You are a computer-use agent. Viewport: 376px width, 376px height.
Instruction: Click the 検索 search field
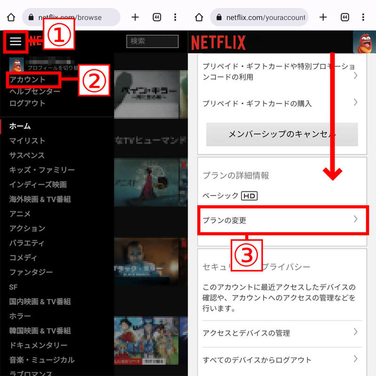[x=152, y=41]
